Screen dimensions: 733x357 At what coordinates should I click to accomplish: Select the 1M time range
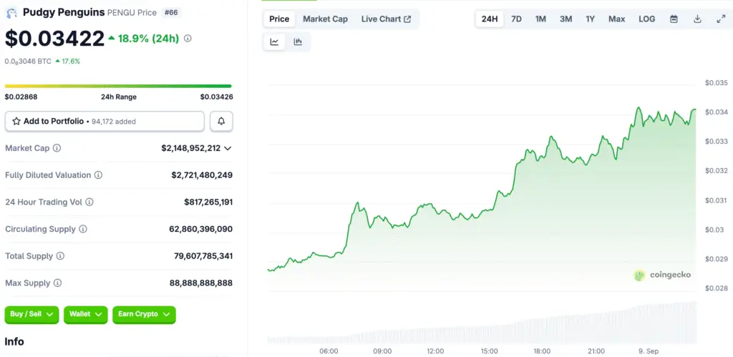[540, 19]
